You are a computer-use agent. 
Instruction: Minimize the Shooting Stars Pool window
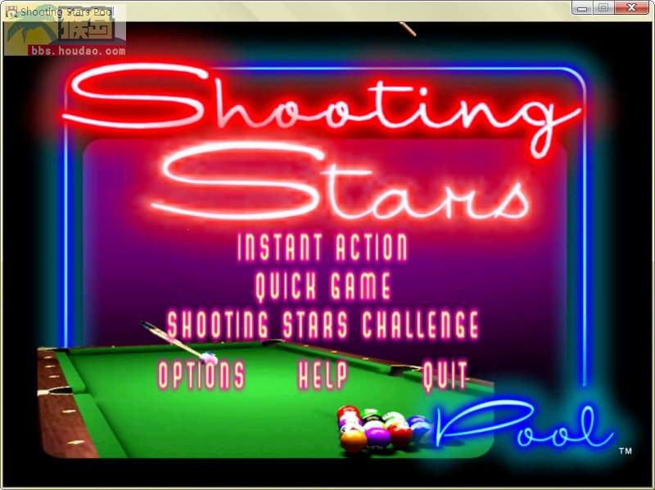coord(582,8)
